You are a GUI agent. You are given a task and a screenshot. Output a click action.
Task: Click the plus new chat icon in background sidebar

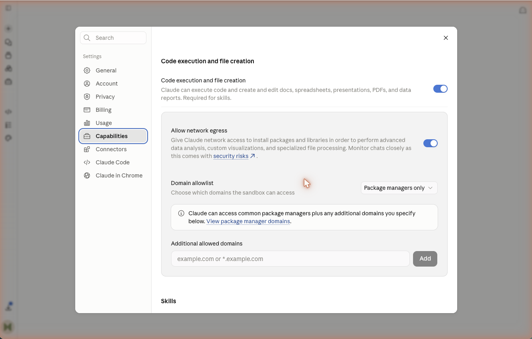pos(8,29)
